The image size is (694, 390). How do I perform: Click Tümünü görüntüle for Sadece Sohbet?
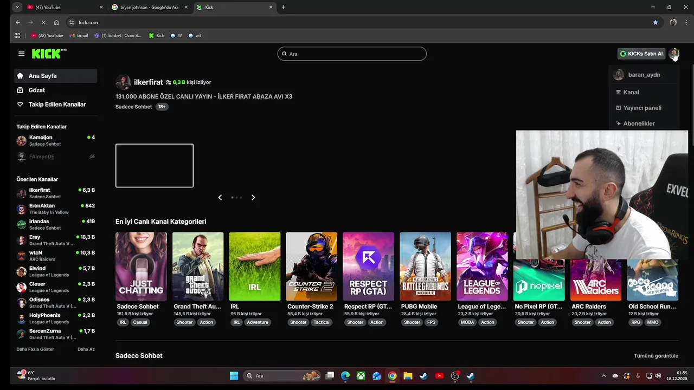click(x=656, y=356)
